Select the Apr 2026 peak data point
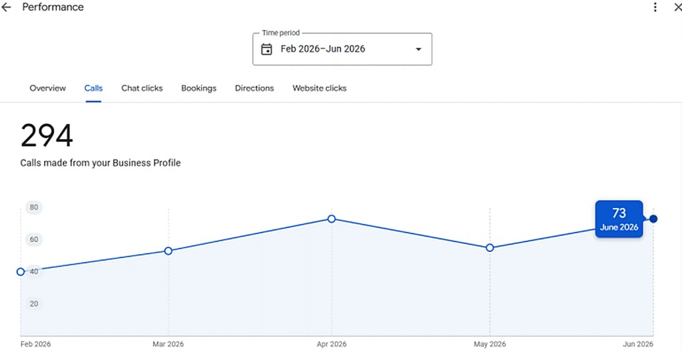The image size is (682, 350). click(332, 219)
